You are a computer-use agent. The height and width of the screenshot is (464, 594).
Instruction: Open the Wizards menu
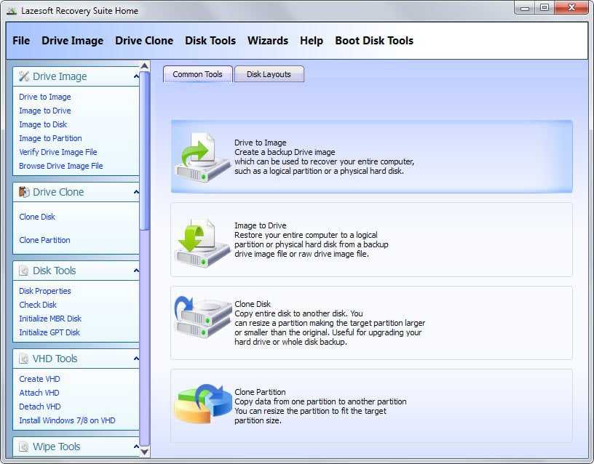click(x=267, y=41)
